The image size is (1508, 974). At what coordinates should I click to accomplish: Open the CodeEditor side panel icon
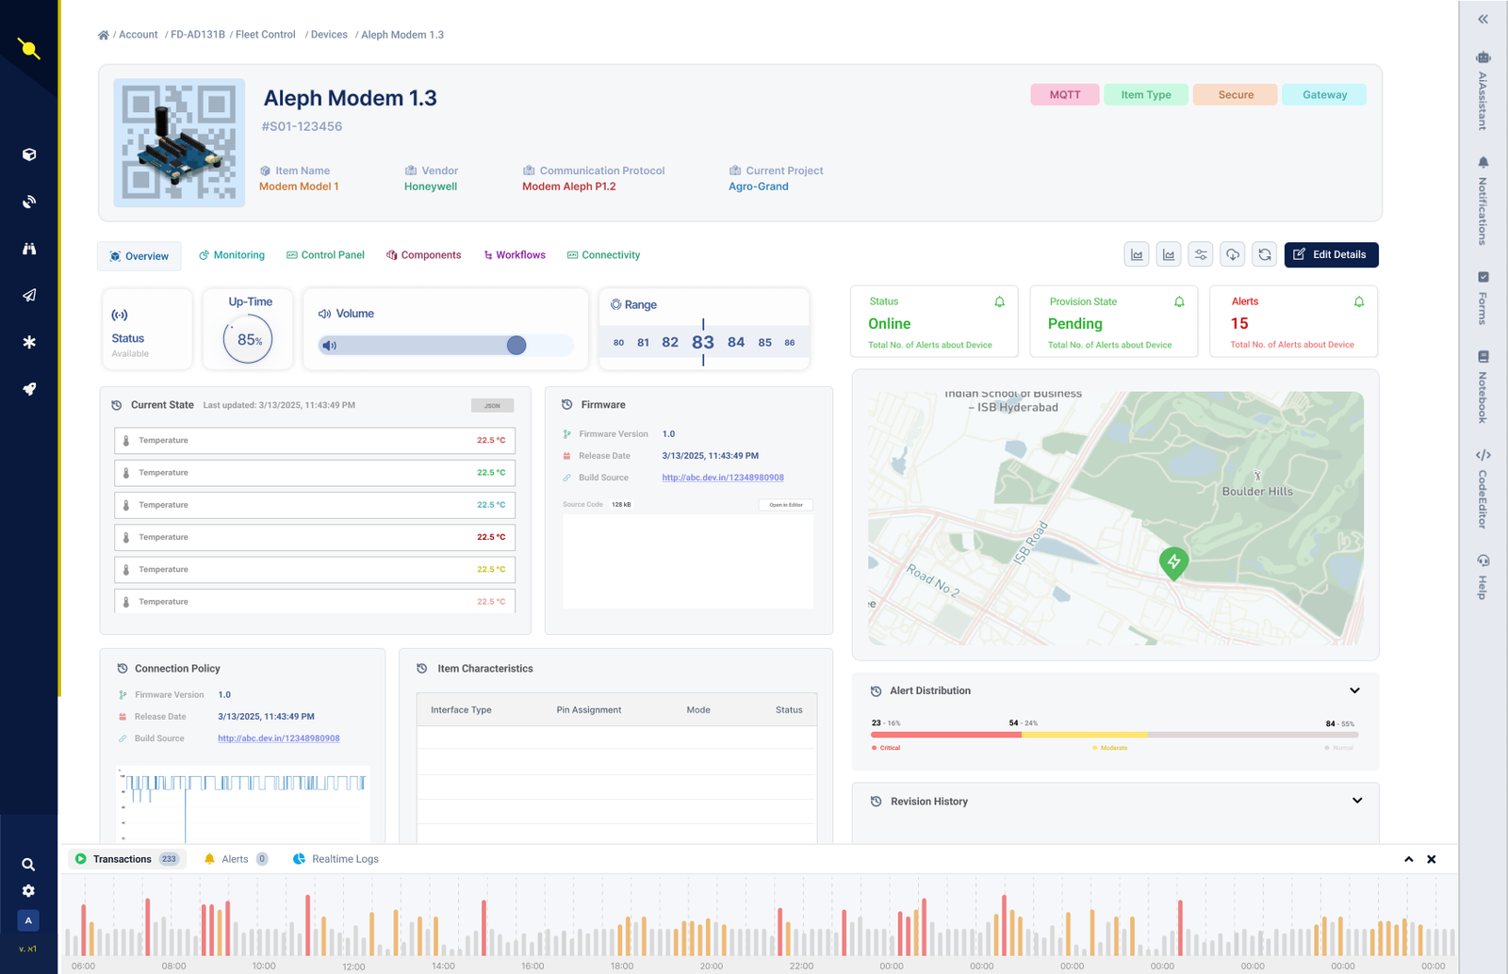[1483, 455]
